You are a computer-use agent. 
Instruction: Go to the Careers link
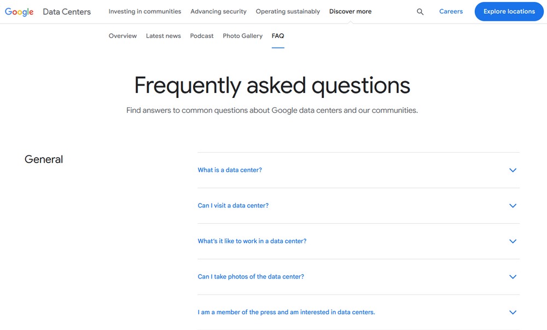click(451, 11)
